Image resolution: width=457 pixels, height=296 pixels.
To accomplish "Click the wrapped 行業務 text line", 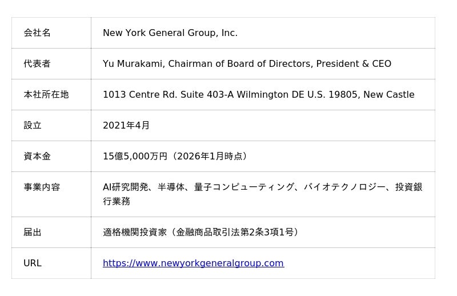I will click(x=117, y=202).
